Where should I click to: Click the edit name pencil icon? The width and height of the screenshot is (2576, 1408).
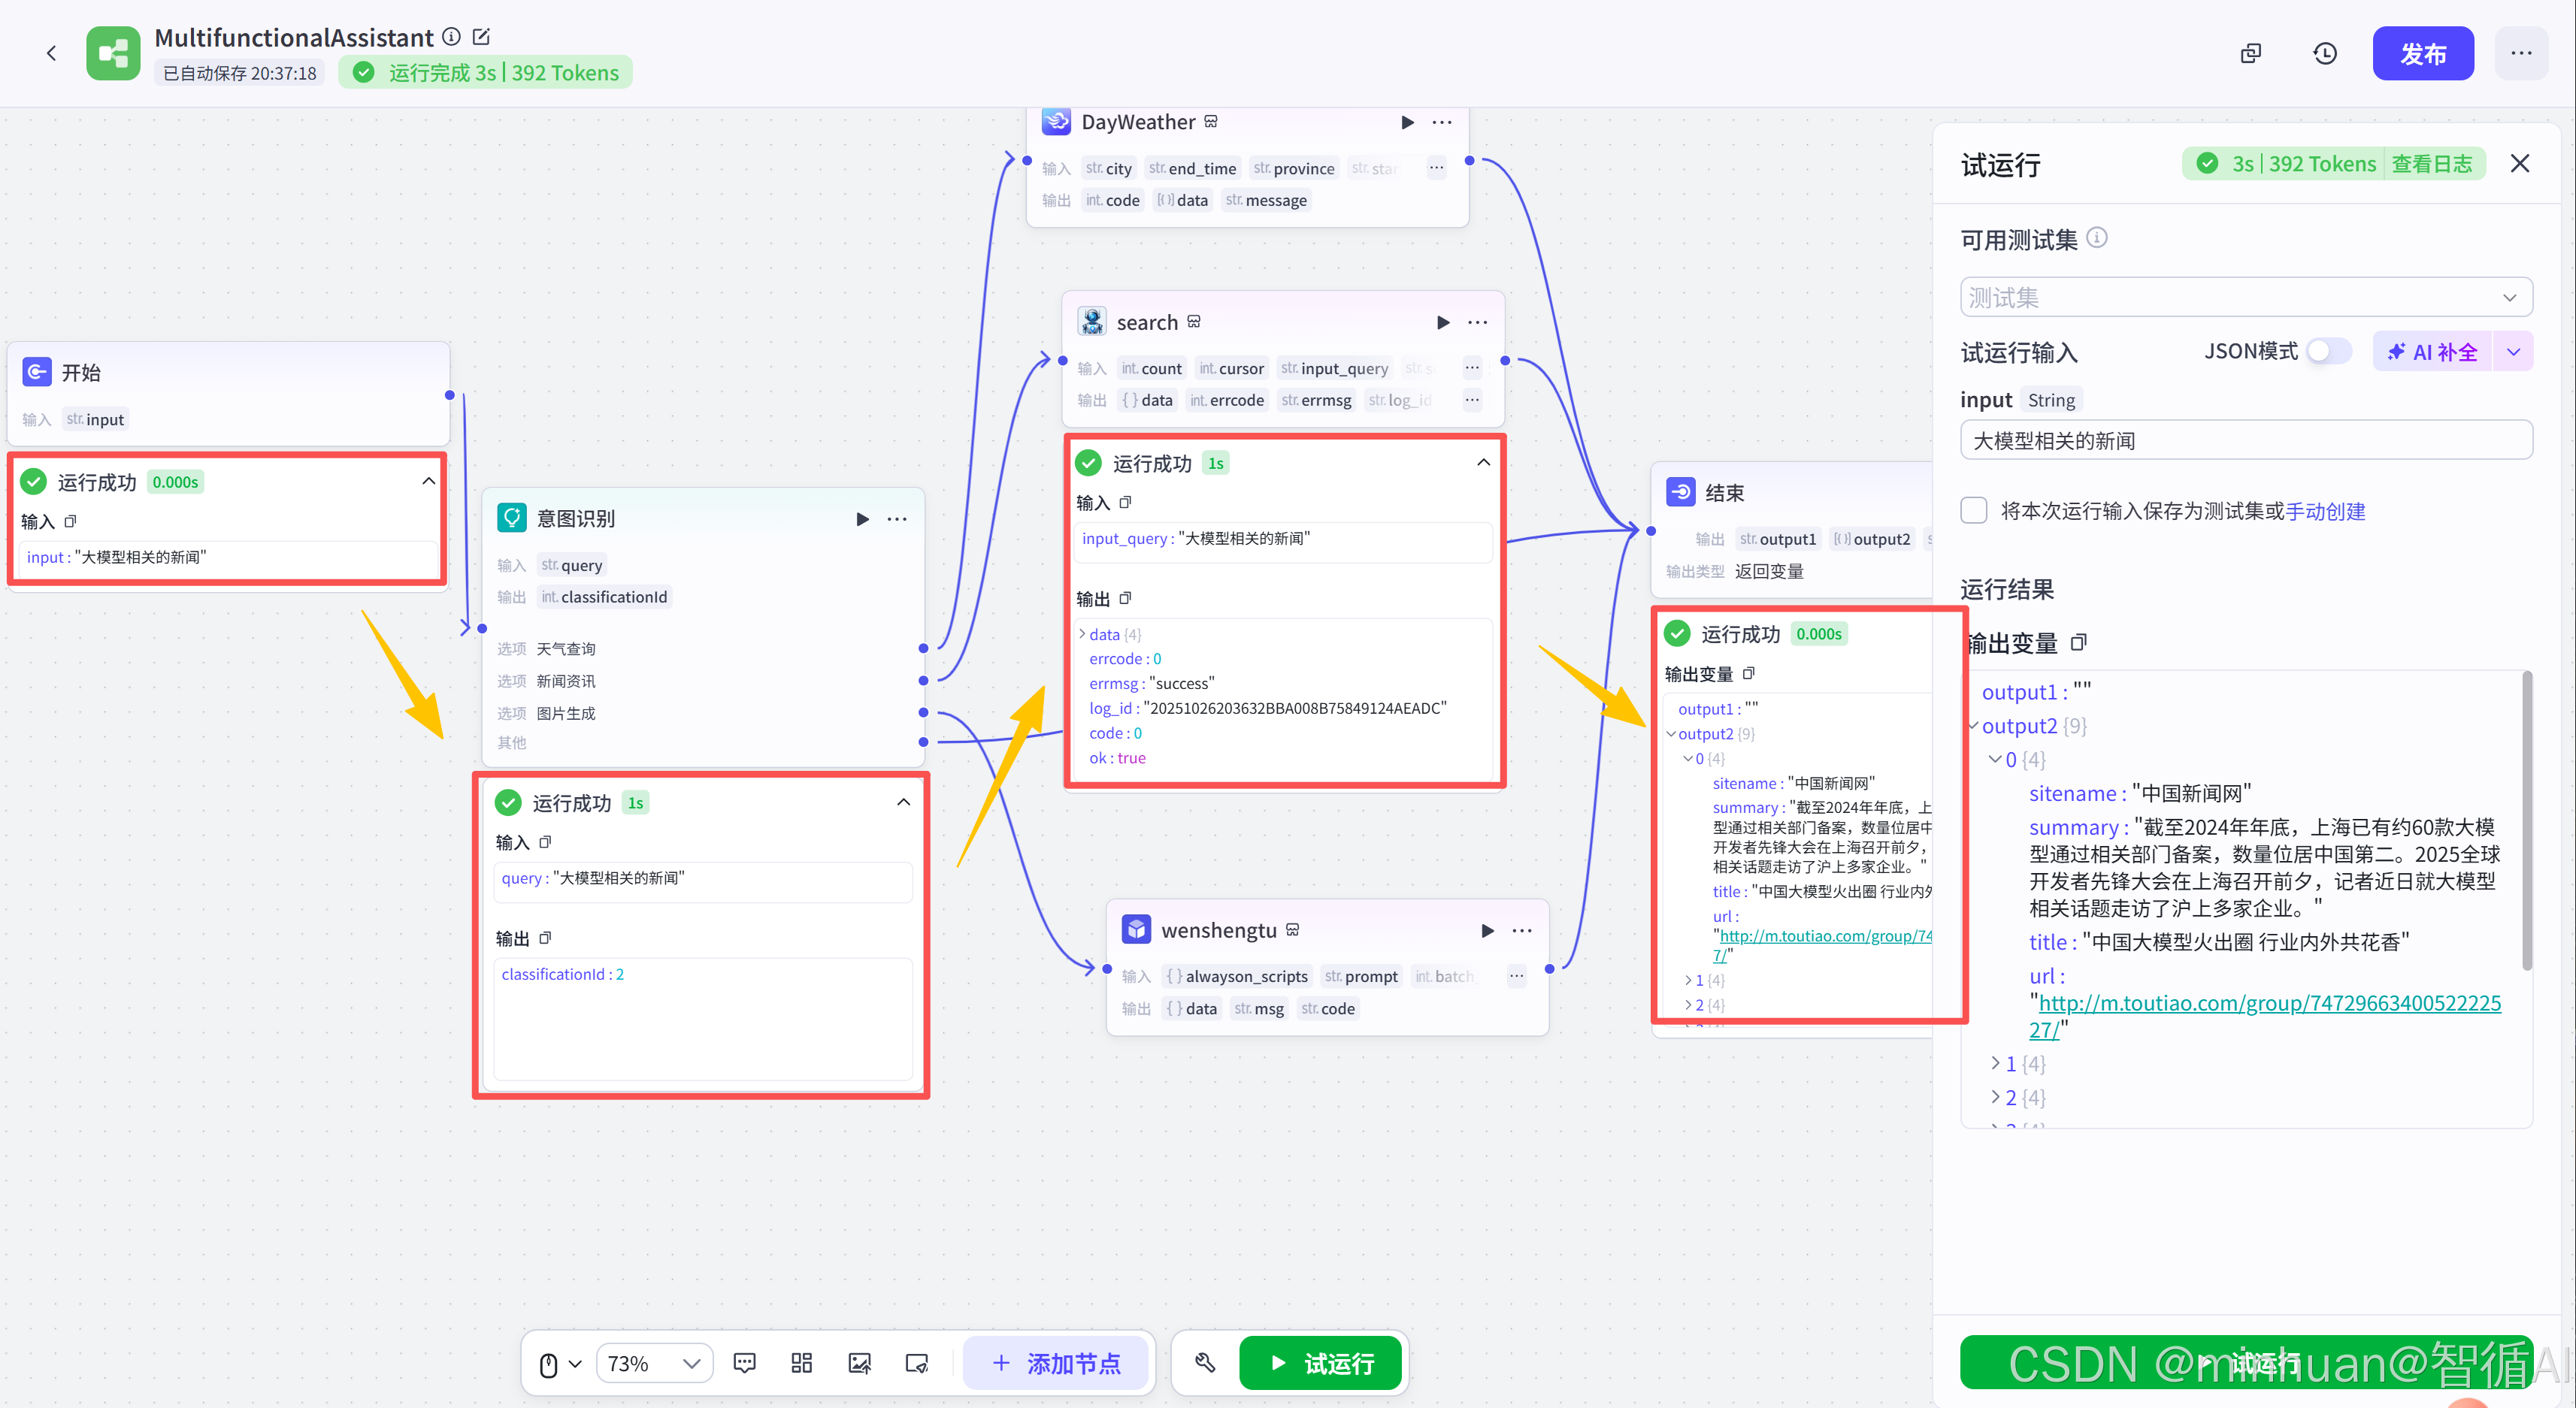click(x=481, y=37)
